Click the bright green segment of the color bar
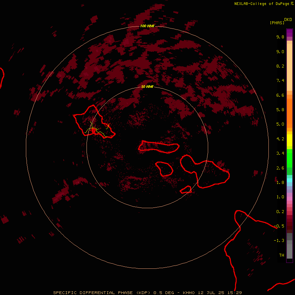Screen dimensions: 295x295 click(289, 159)
